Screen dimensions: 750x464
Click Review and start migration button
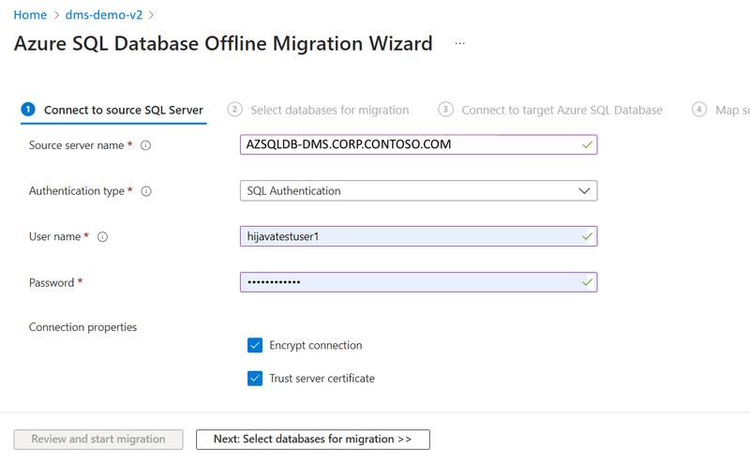(x=98, y=439)
